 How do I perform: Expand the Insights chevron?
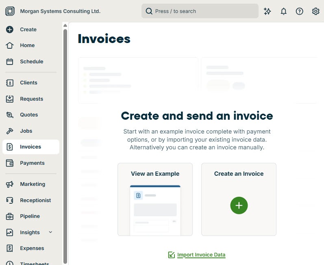[50, 232]
